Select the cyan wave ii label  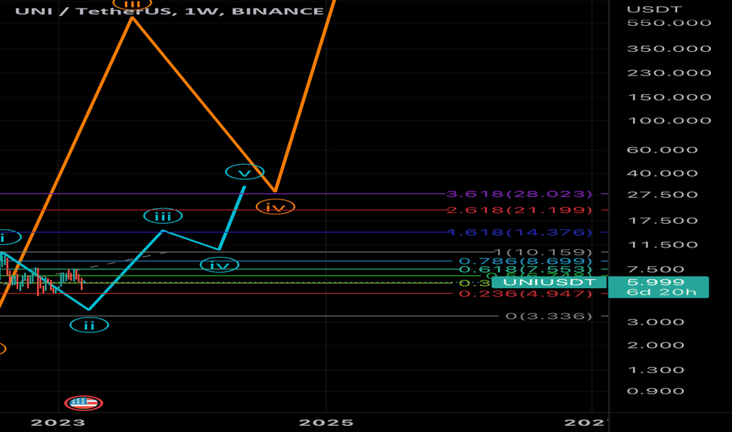(x=90, y=325)
